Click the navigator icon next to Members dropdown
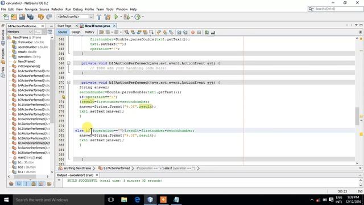 pyautogui.click(x=50, y=32)
